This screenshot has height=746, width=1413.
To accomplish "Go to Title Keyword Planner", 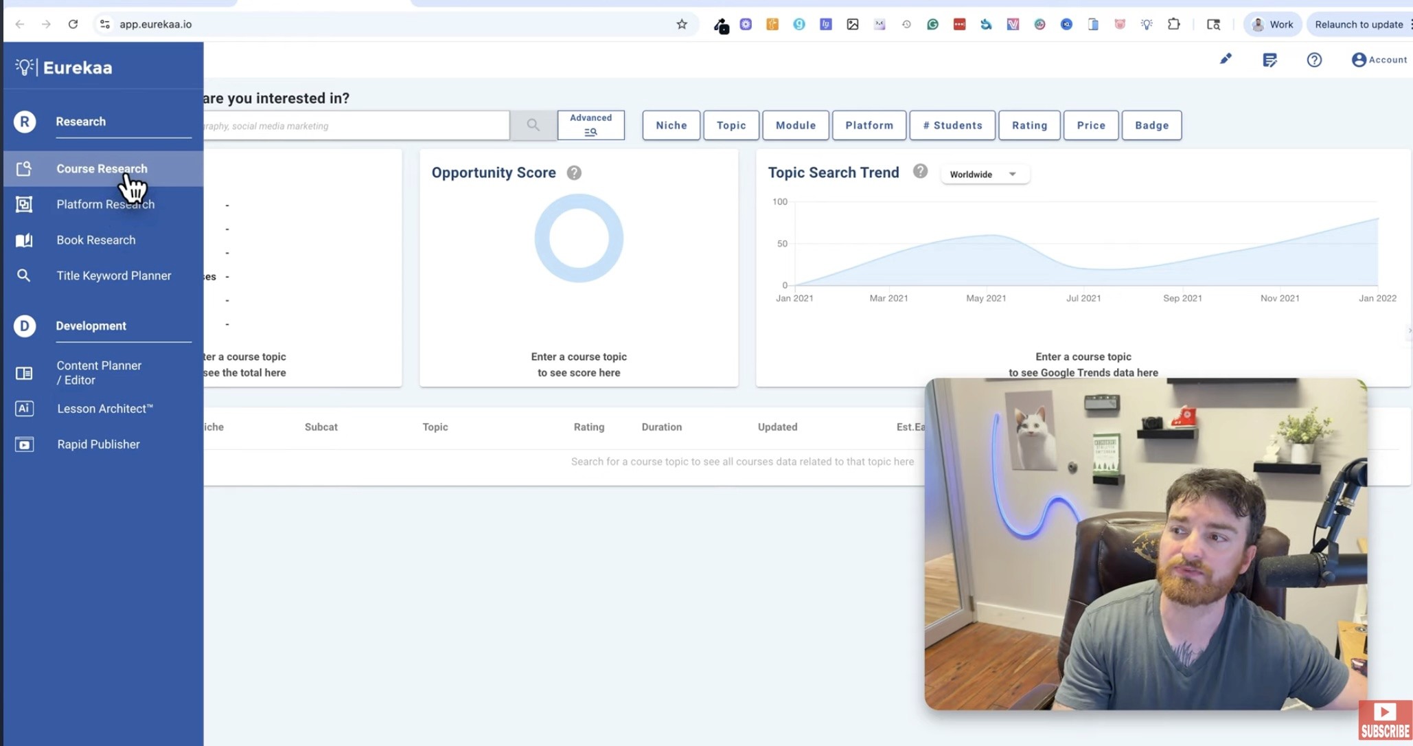I will pos(113,276).
